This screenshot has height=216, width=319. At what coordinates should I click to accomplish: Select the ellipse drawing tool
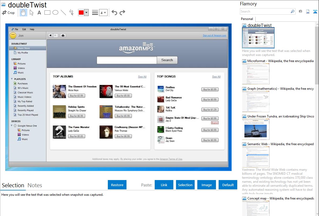55,13
